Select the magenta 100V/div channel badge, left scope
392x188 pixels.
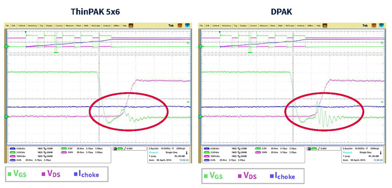coord(12,156)
